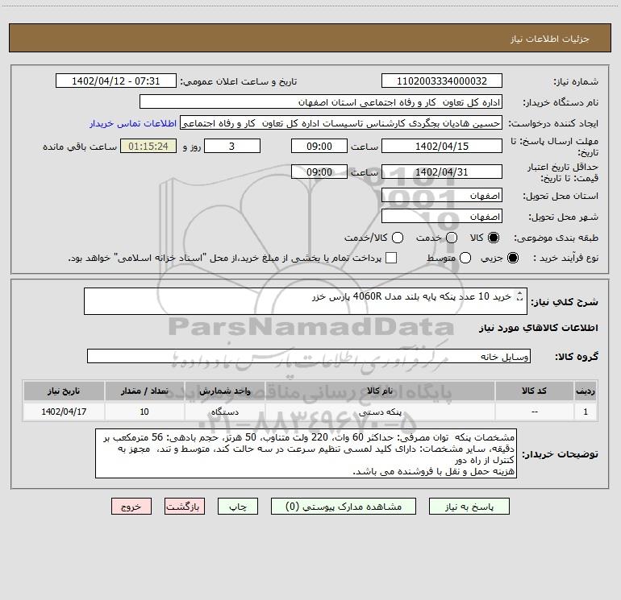Screen dimensions: 621x600
Task: Click the buyer organization name field
Action: click(x=321, y=101)
